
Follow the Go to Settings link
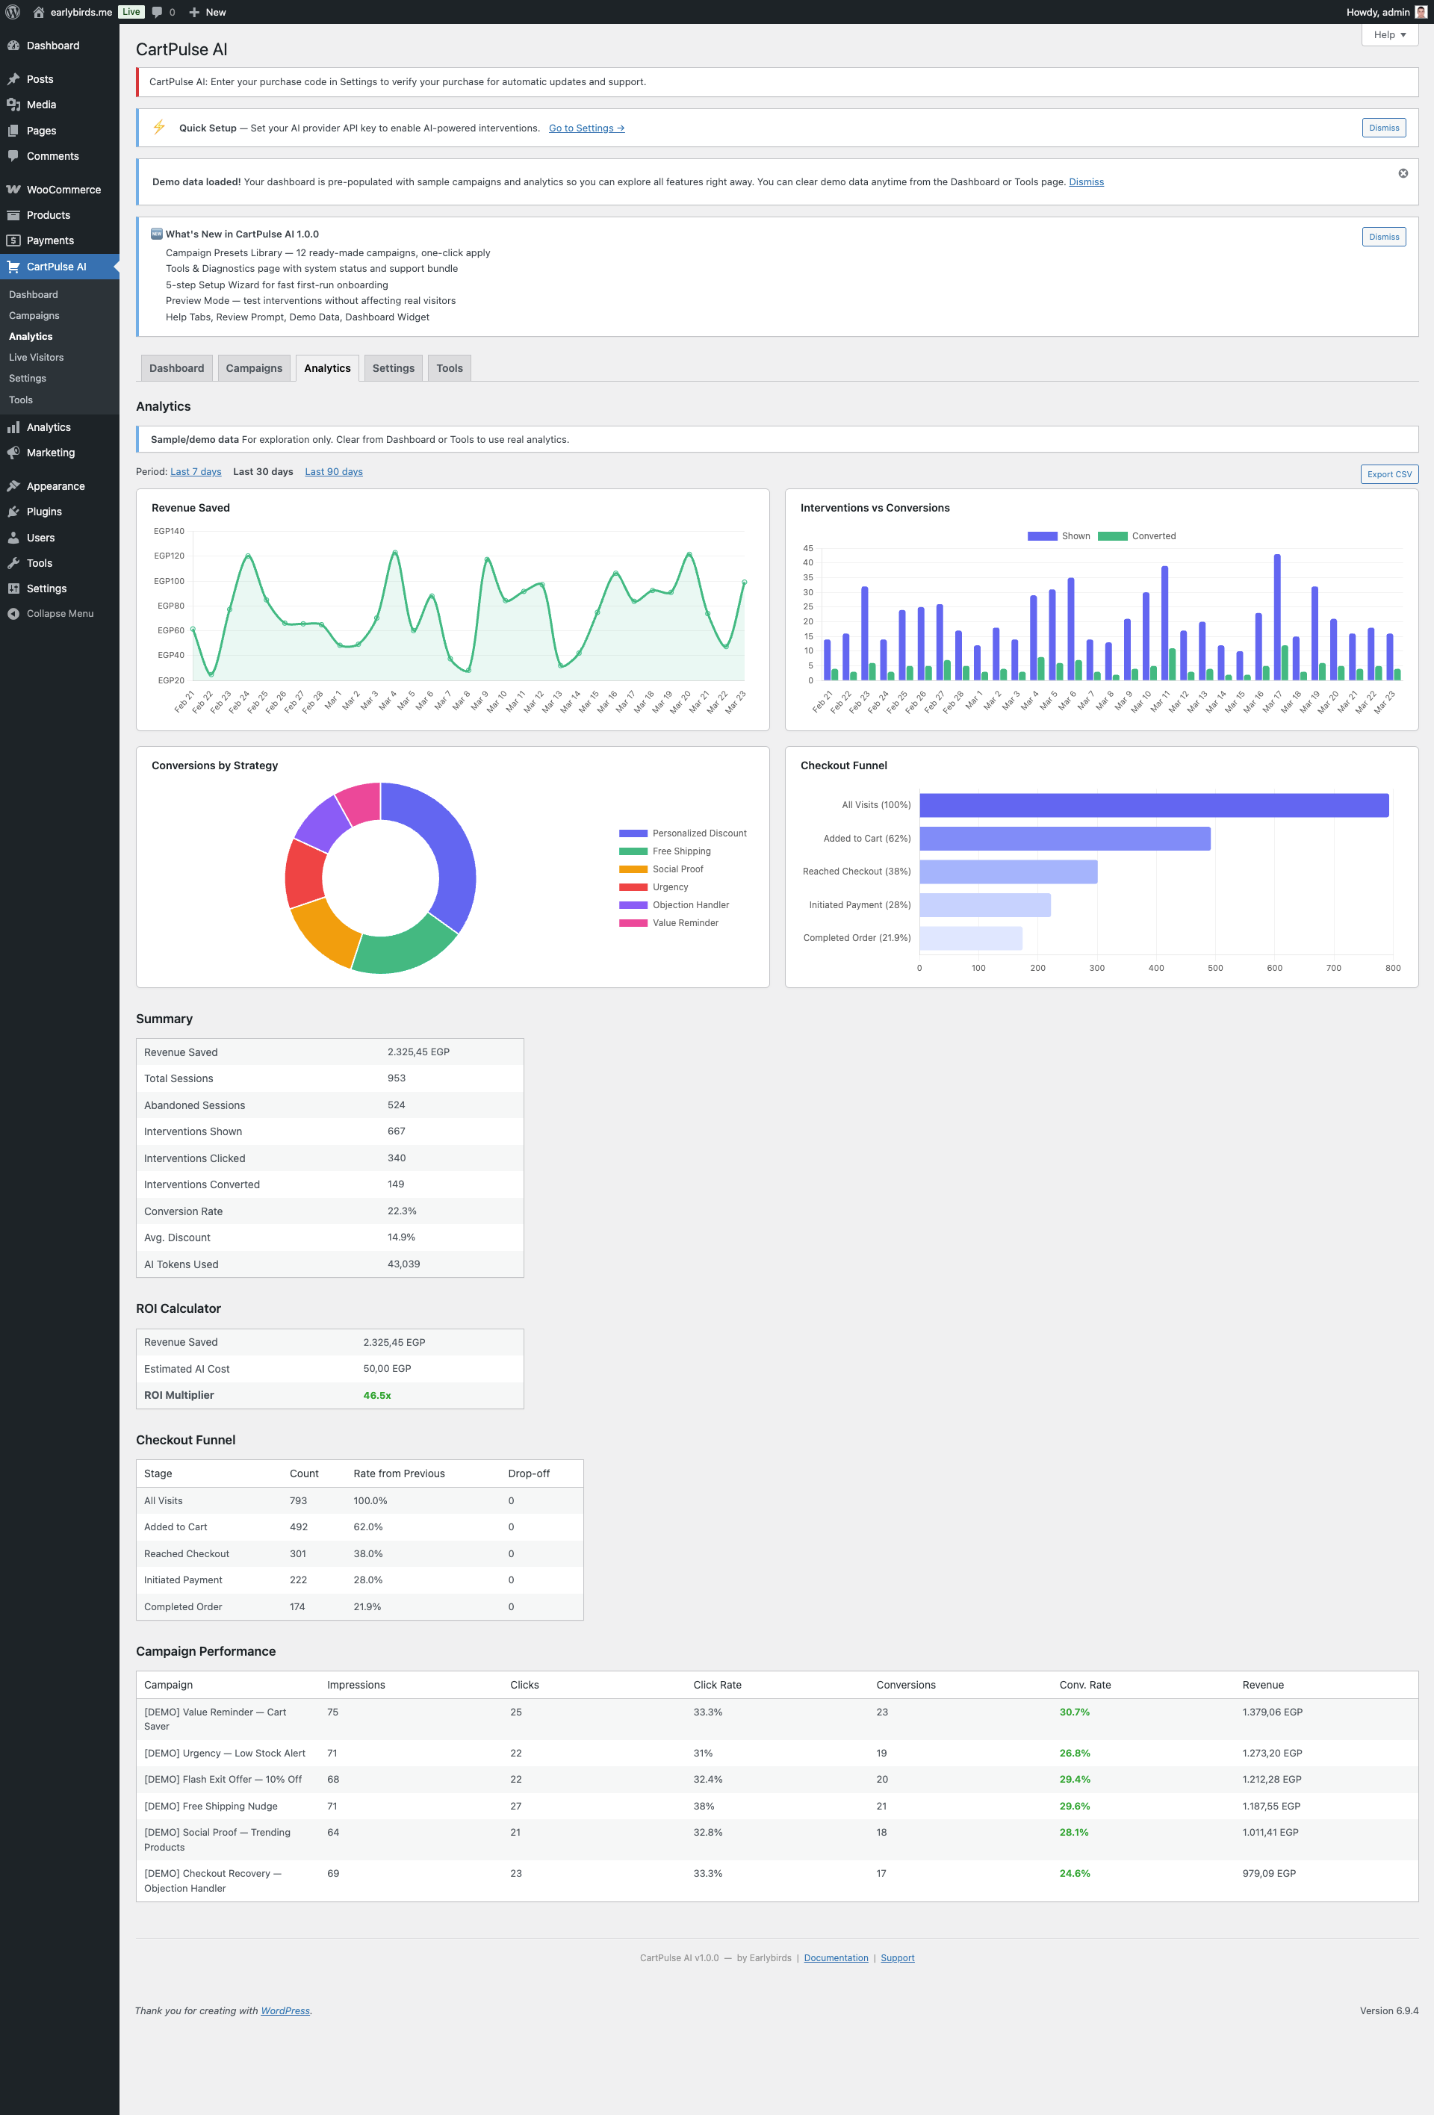(x=586, y=128)
